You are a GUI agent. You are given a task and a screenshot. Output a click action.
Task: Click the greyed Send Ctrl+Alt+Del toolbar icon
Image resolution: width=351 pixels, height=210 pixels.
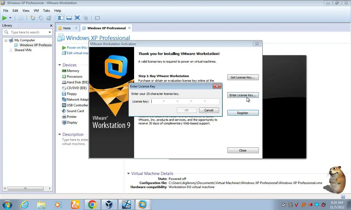(21, 18)
